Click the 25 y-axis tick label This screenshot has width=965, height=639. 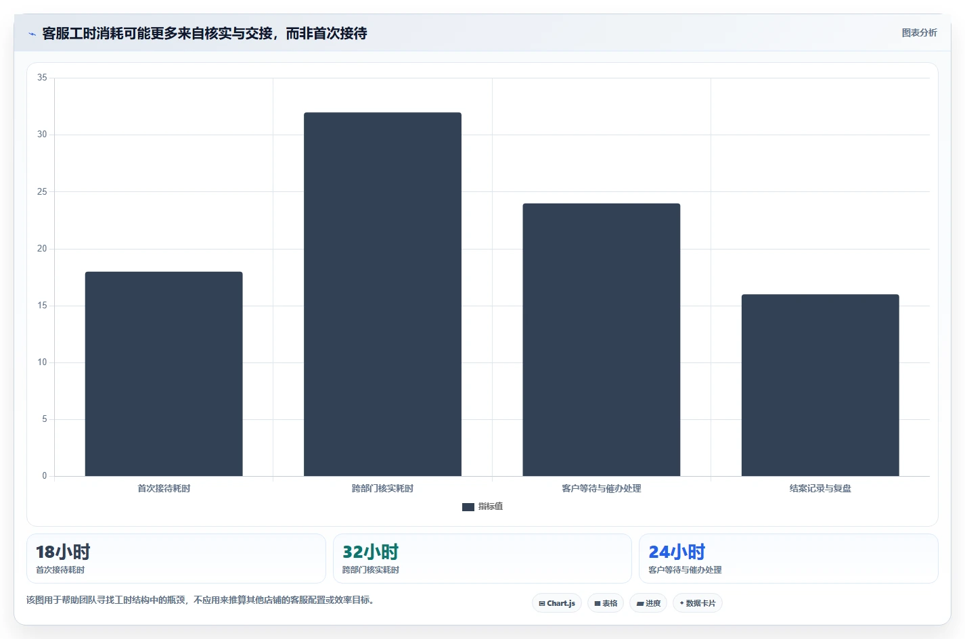click(42, 192)
